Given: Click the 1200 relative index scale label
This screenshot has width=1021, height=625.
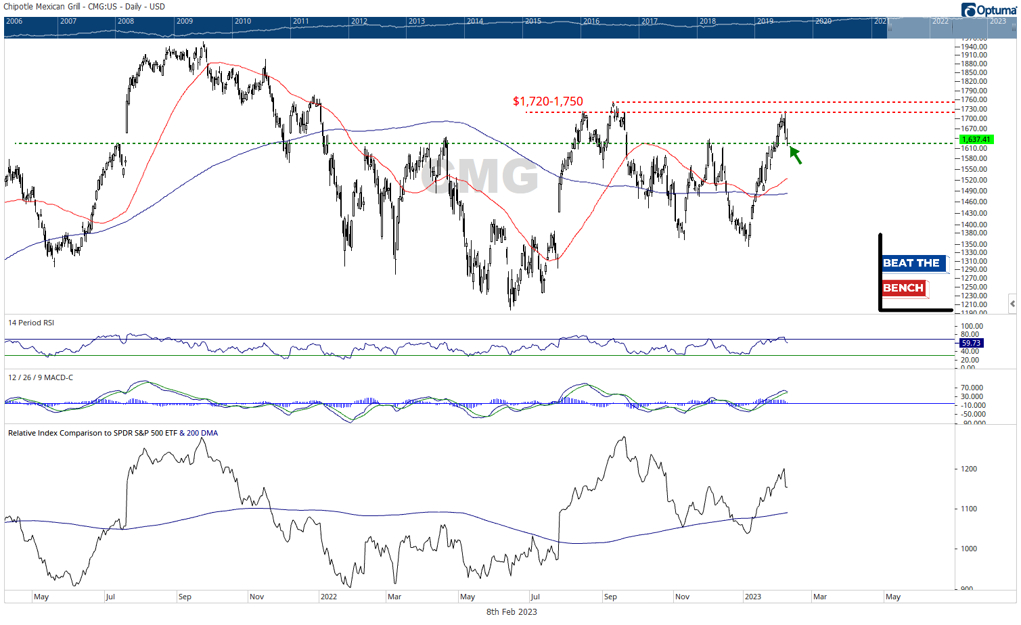Looking at the screenshot, I should click(969, 469).
